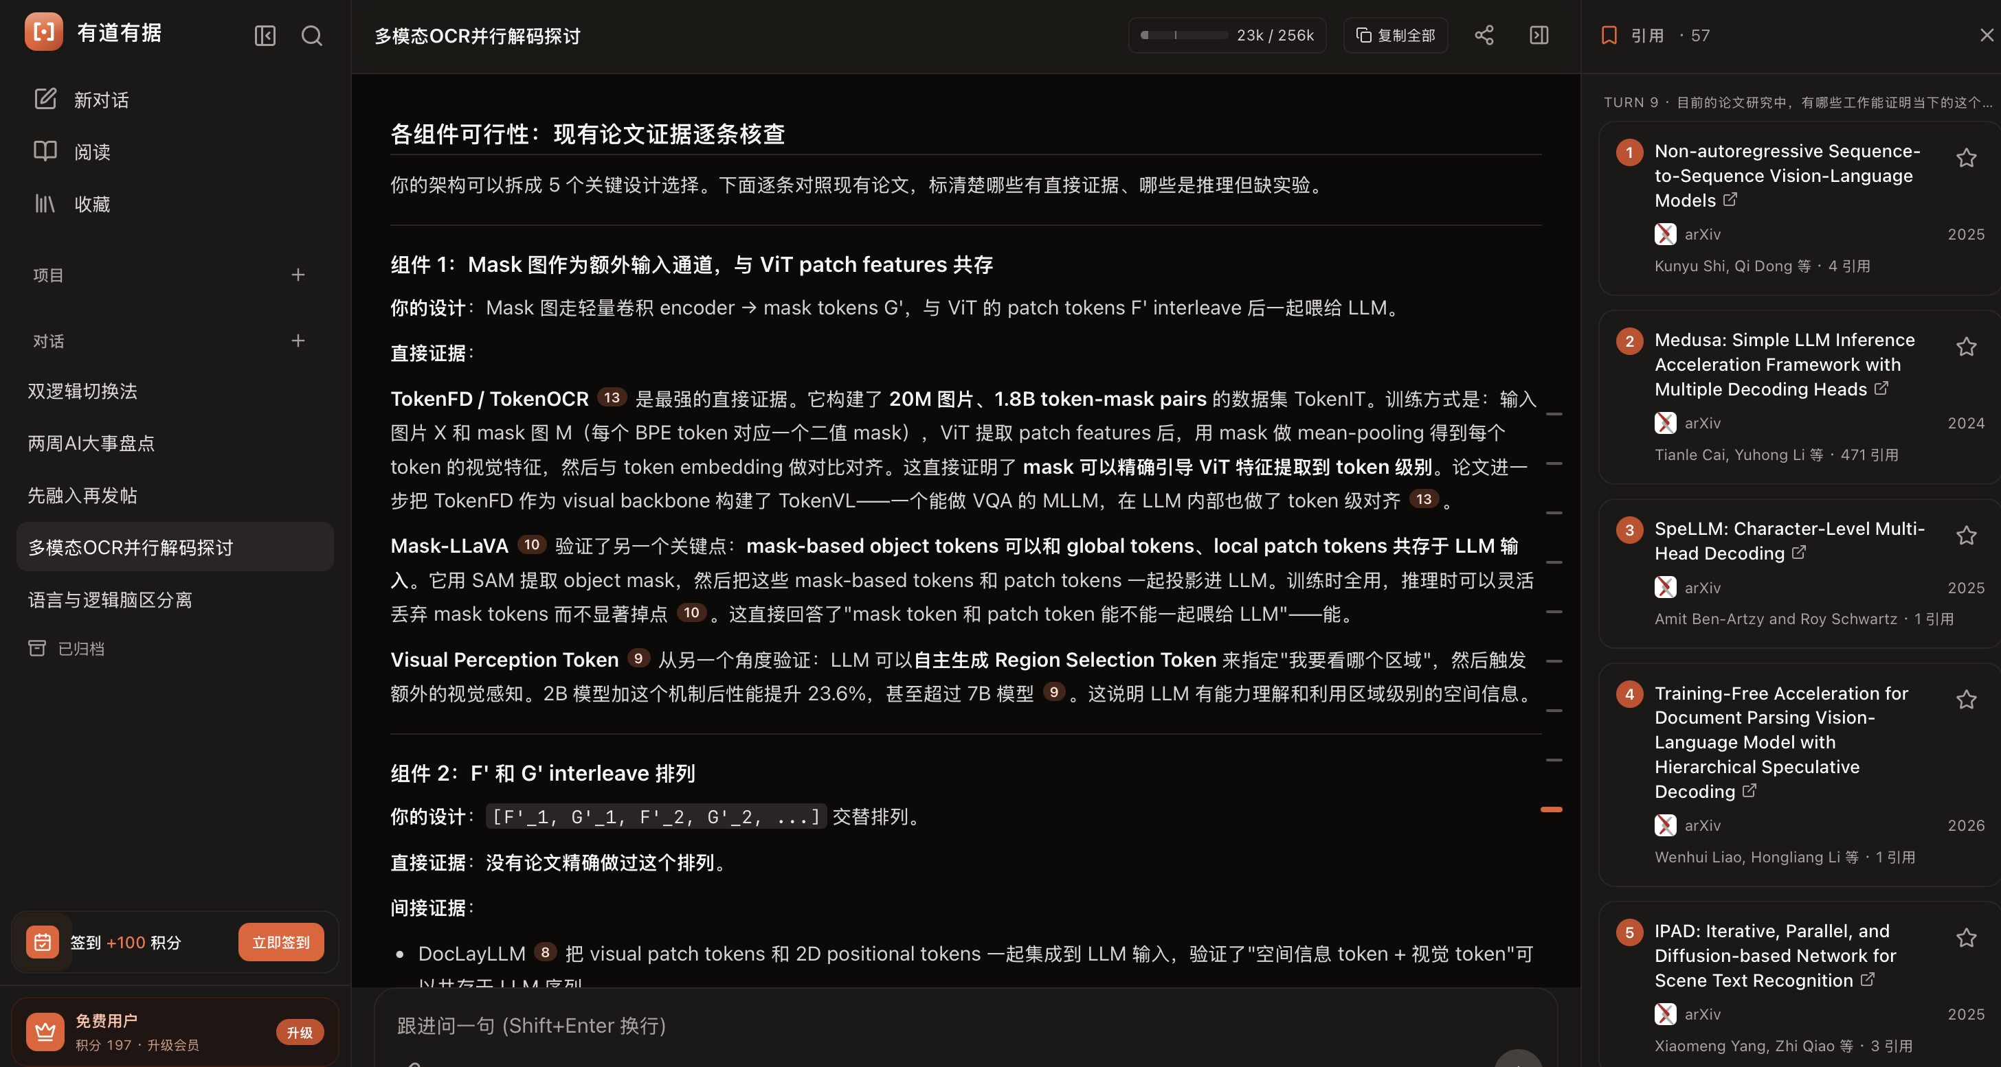
Task: Click 复制全部 button
Action: point(1395,35)
